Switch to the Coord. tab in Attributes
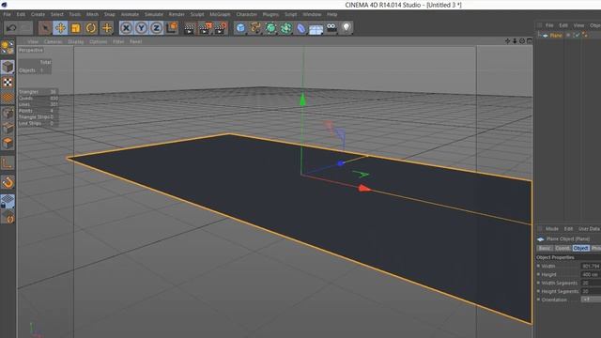The width and height of the screenshot is (601, 338). tap(562, 248)
